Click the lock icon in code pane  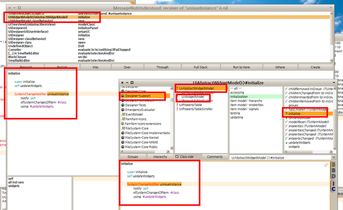327,165
